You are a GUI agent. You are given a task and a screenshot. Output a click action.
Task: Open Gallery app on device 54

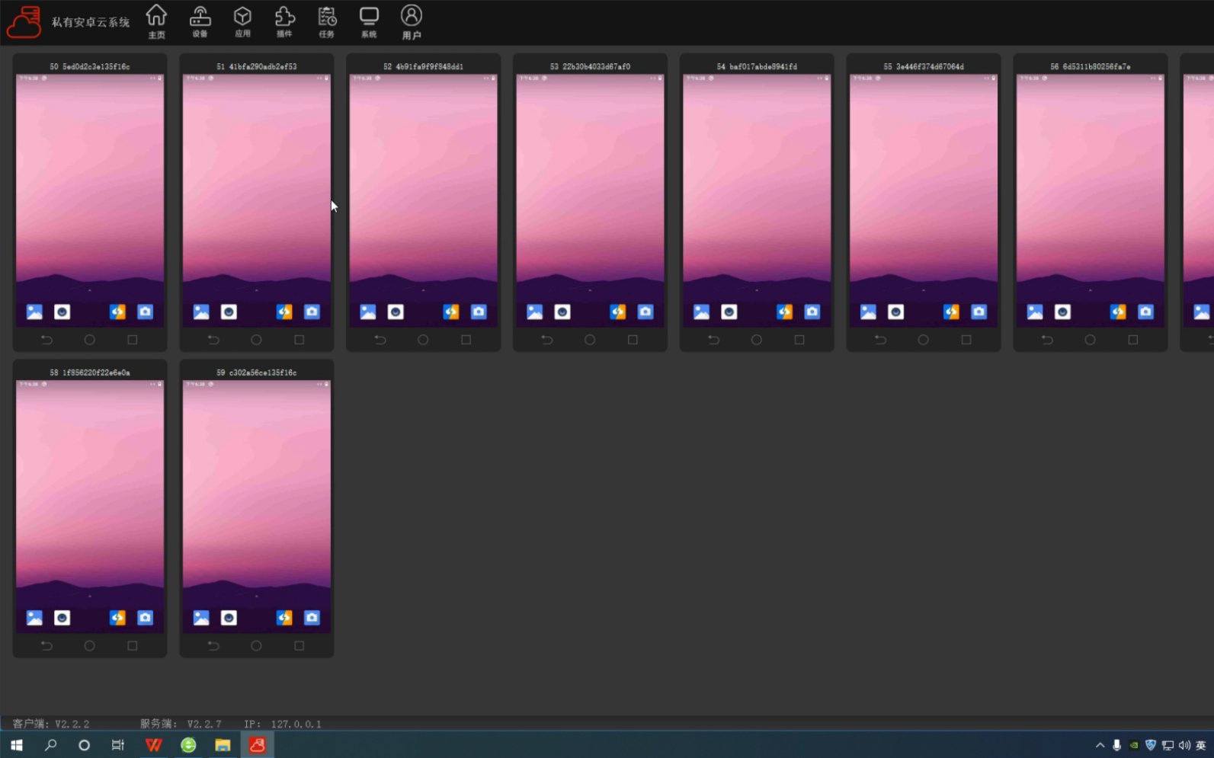(701, 312)
